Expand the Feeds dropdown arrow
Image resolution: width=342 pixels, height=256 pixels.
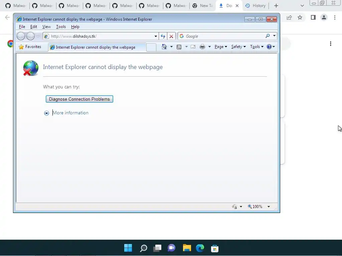186,47
